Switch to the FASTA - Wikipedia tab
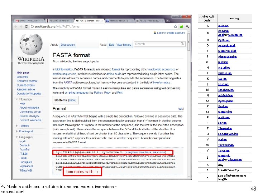The image size is (258, 193). point(149,21)
